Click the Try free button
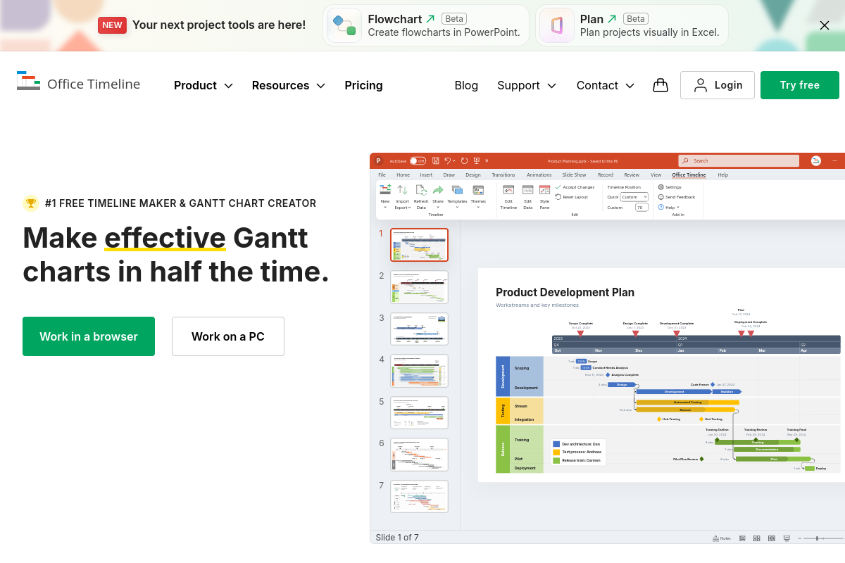The width and height of the screenshot is (845, 563). (x=800, y=85)
